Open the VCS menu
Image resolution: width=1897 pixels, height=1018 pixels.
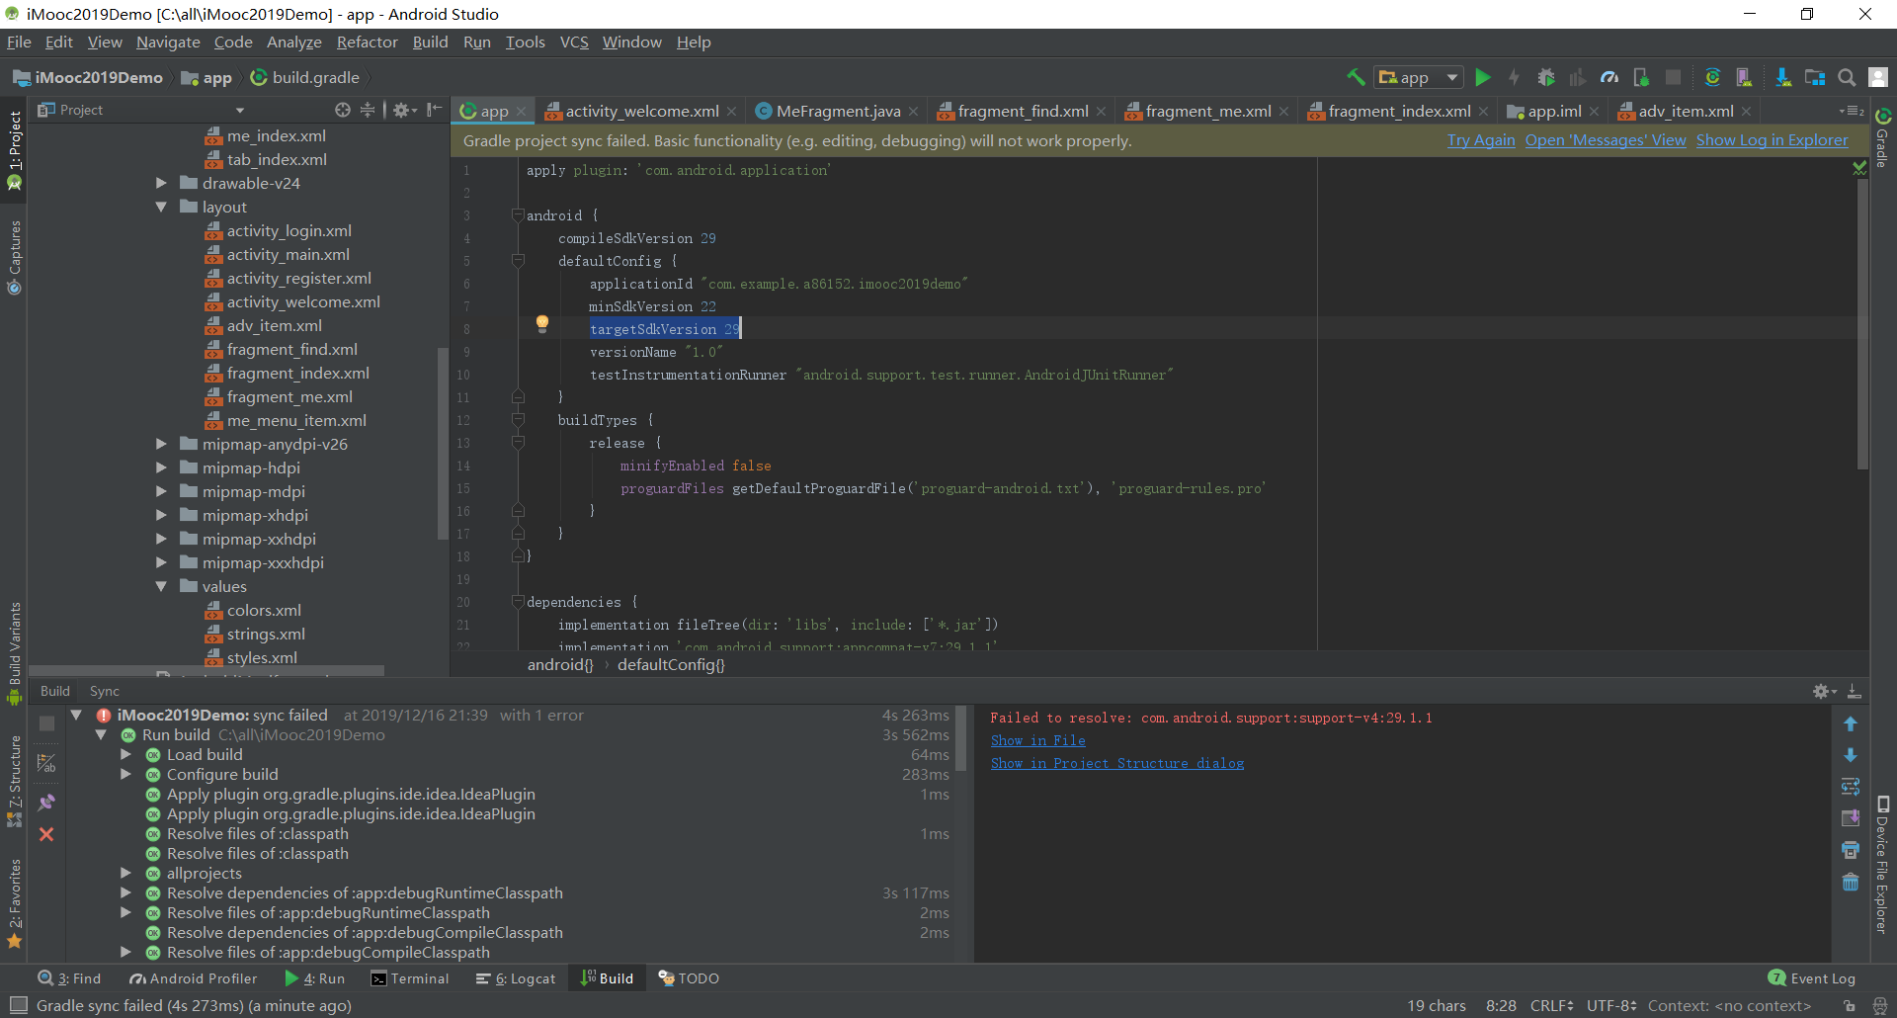tap(574, 42)
